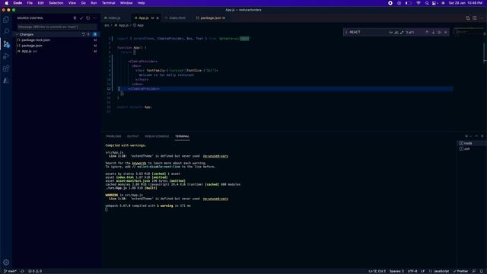Close the App.js editor tab

(158, 18)
